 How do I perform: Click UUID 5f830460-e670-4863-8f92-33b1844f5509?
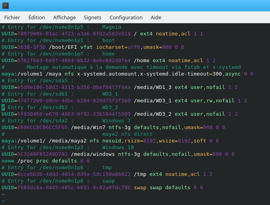pyautogui.click(x=74, y=114)
